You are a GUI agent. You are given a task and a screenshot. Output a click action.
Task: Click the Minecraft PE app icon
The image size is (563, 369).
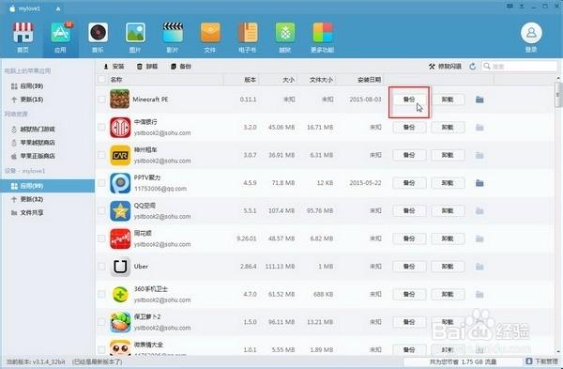click(120, 100)
